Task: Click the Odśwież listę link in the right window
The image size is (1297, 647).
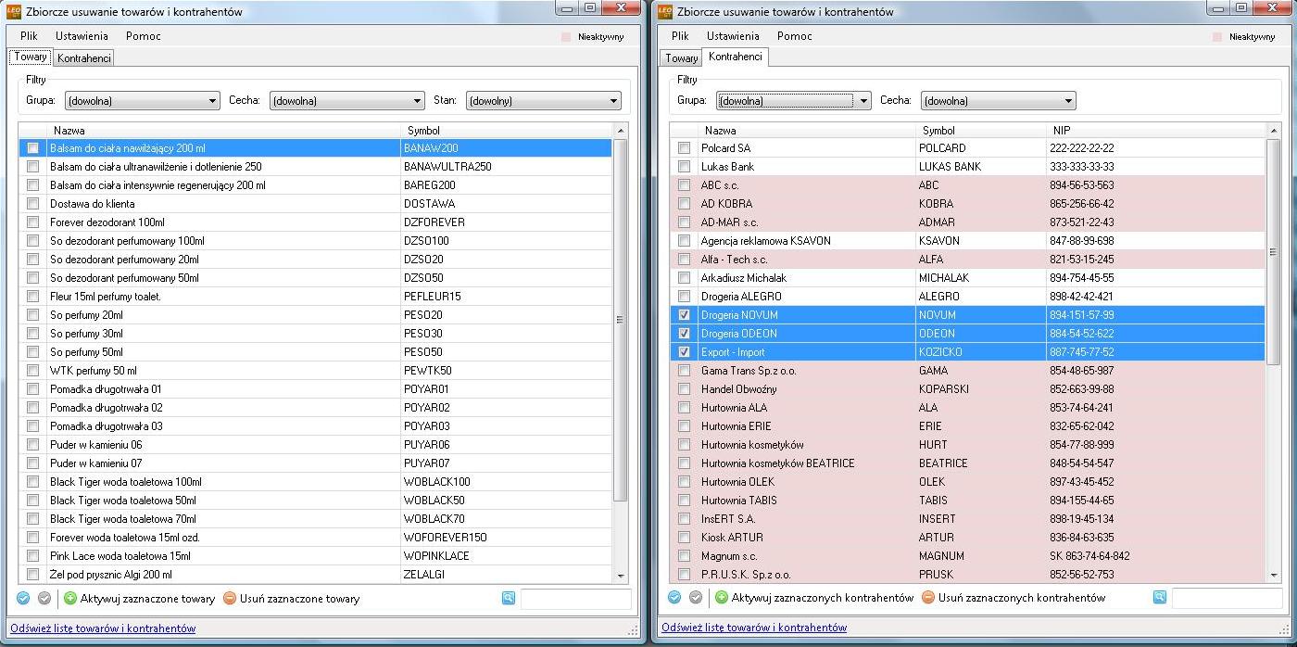Action: [x=754, y=628]
